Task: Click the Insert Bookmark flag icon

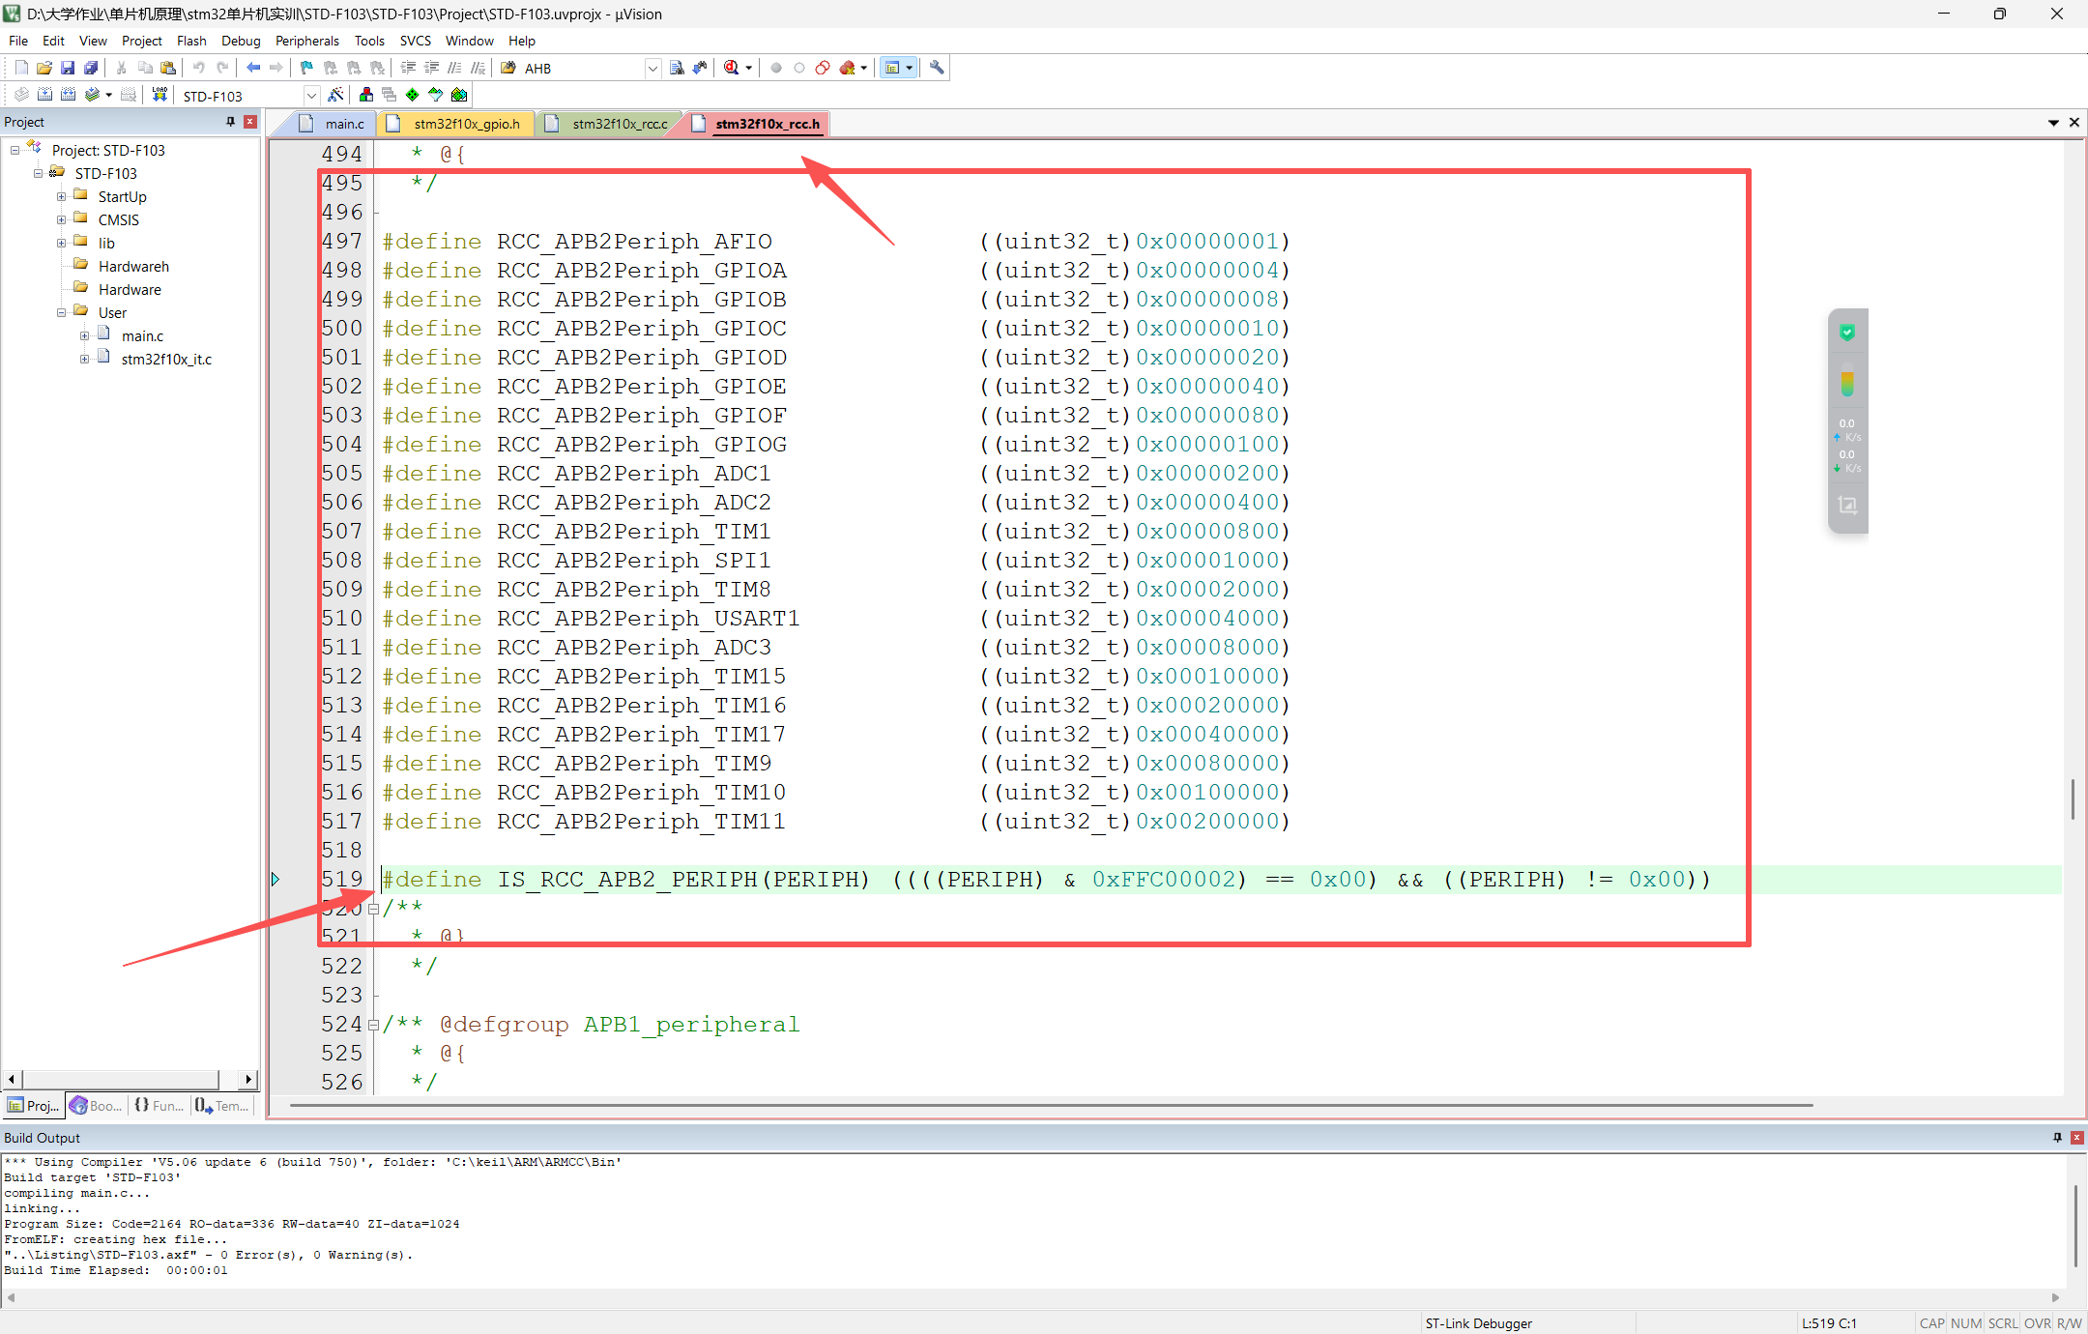Action: (x=306, y=68)
